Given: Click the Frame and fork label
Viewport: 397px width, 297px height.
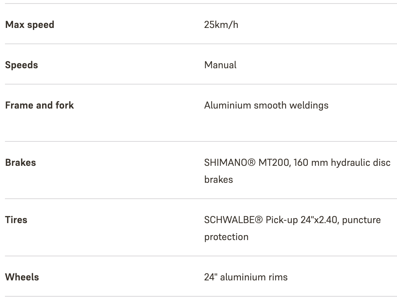Looking at the screenshot, I should click(x=40, y=105).
